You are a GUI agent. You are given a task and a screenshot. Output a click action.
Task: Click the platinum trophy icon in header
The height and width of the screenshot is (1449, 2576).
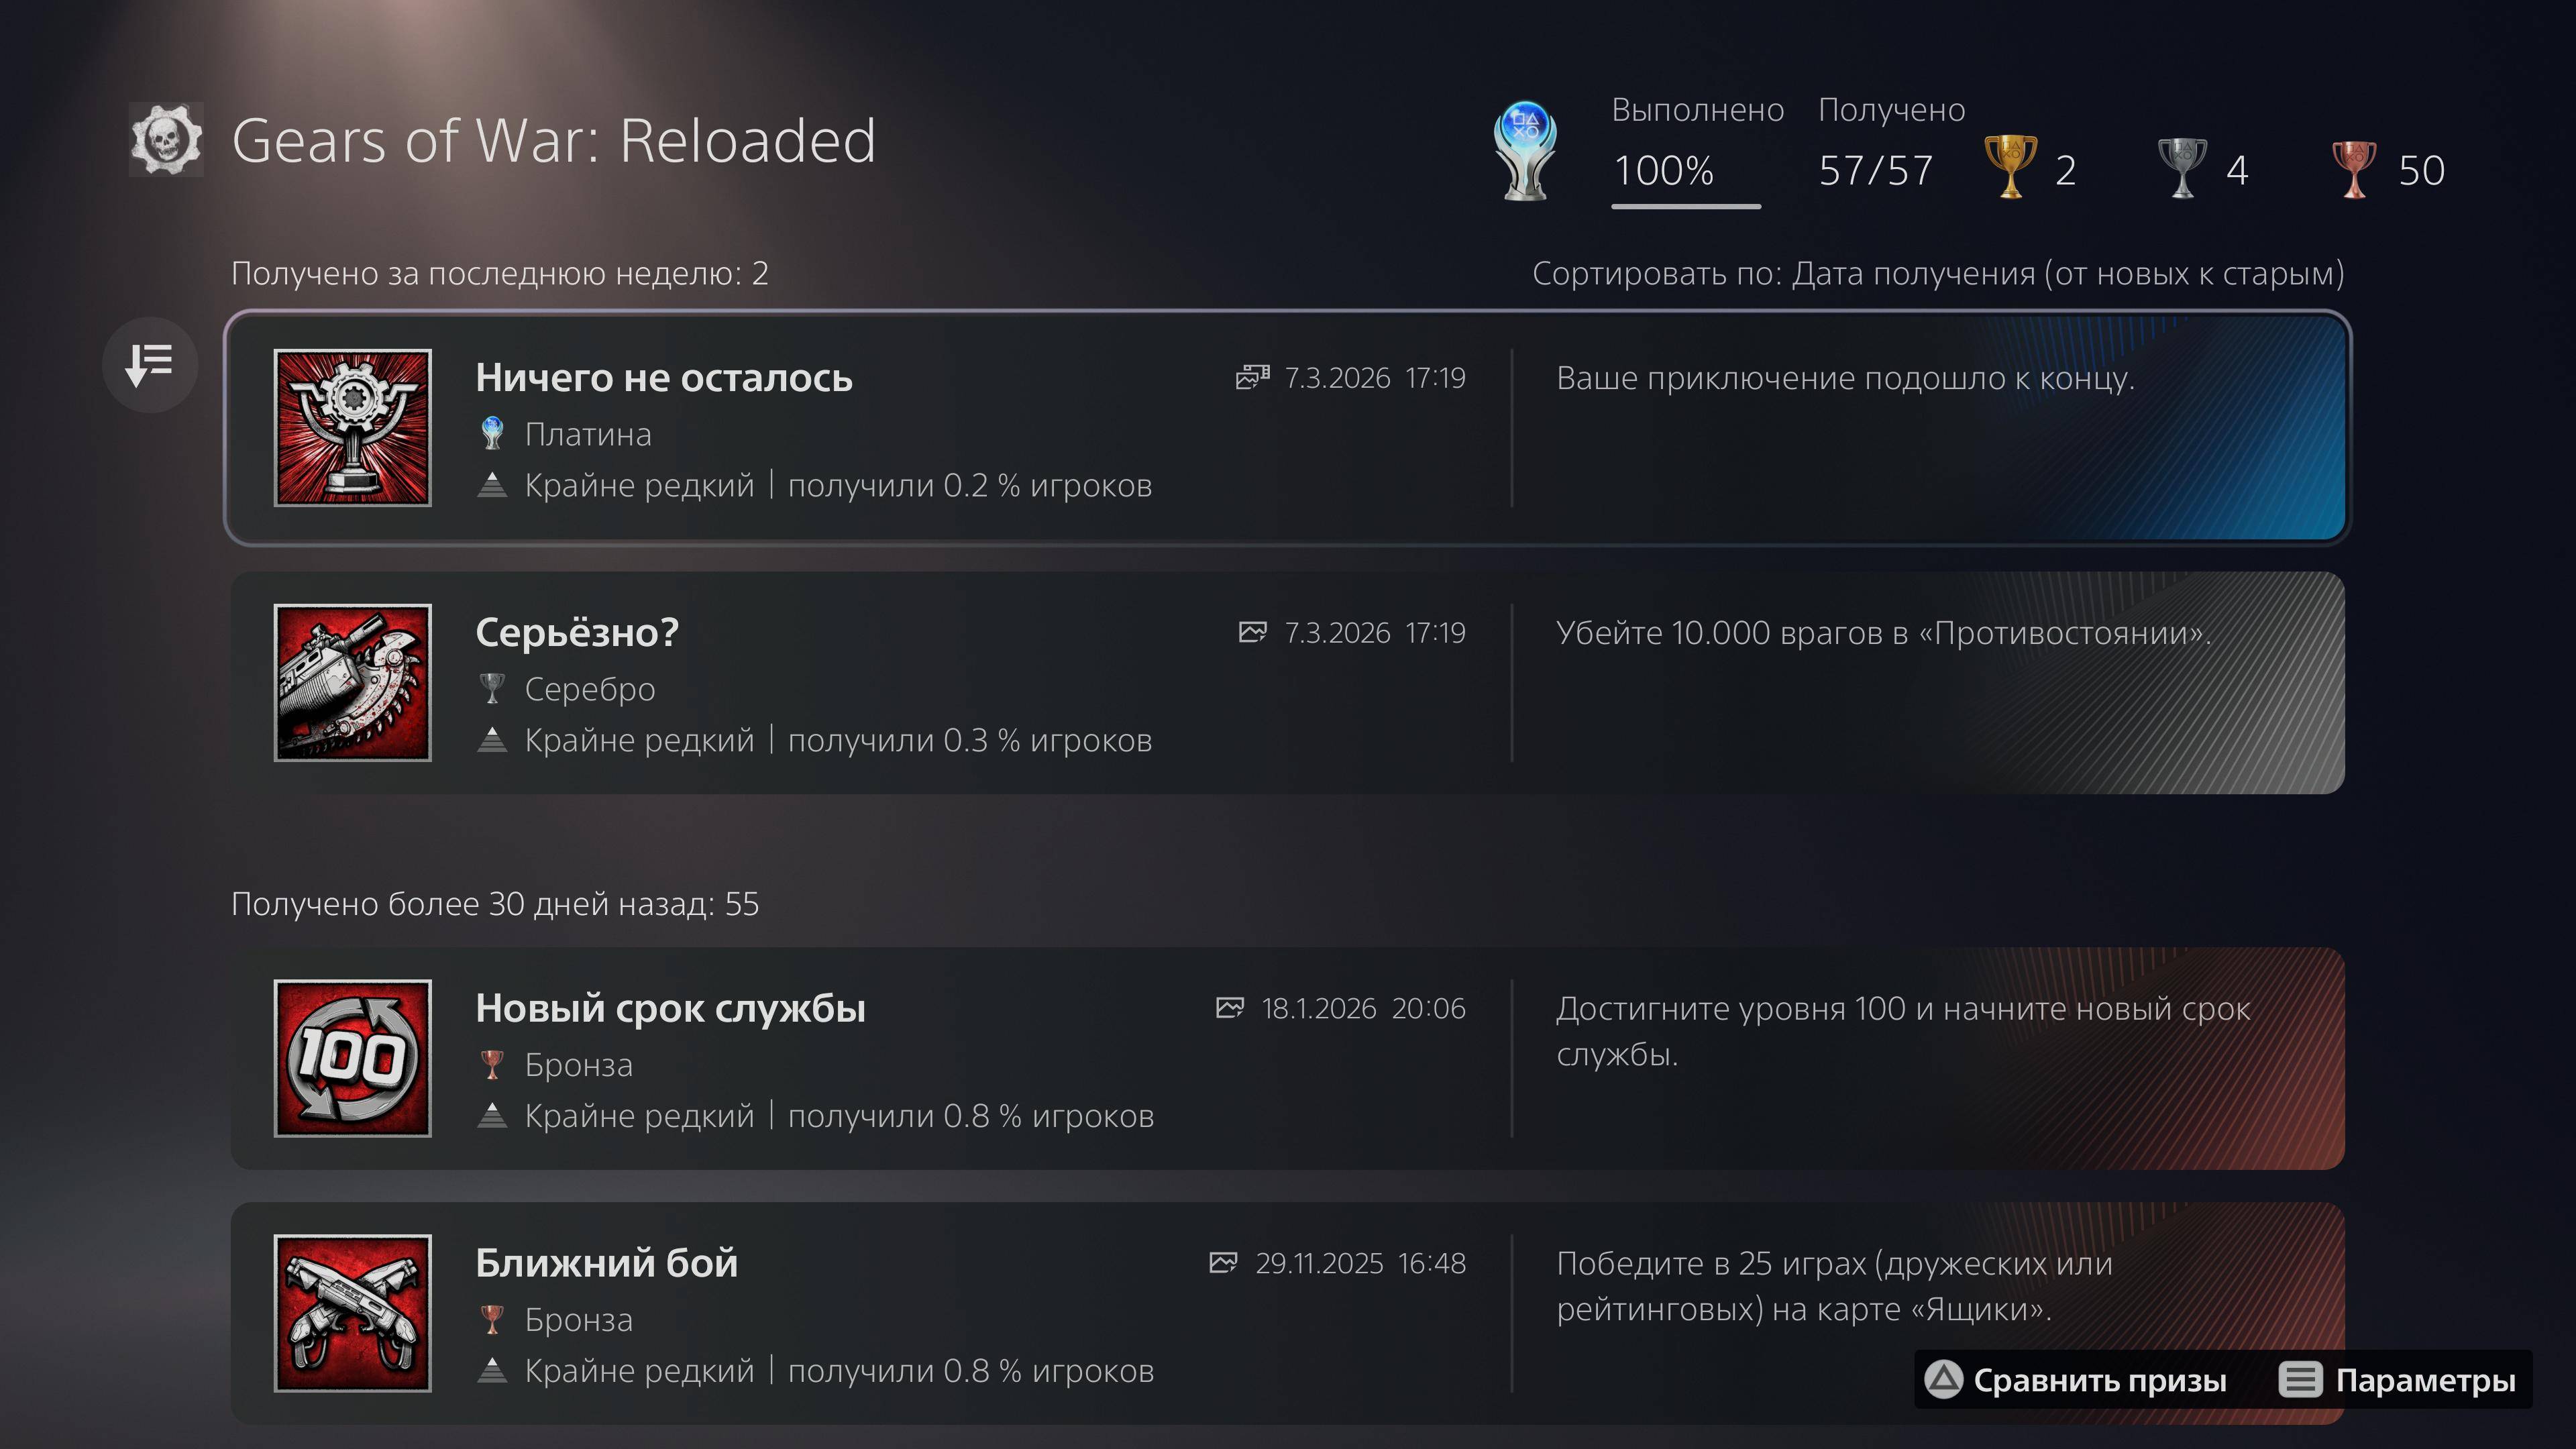(x=1524, y=151)
